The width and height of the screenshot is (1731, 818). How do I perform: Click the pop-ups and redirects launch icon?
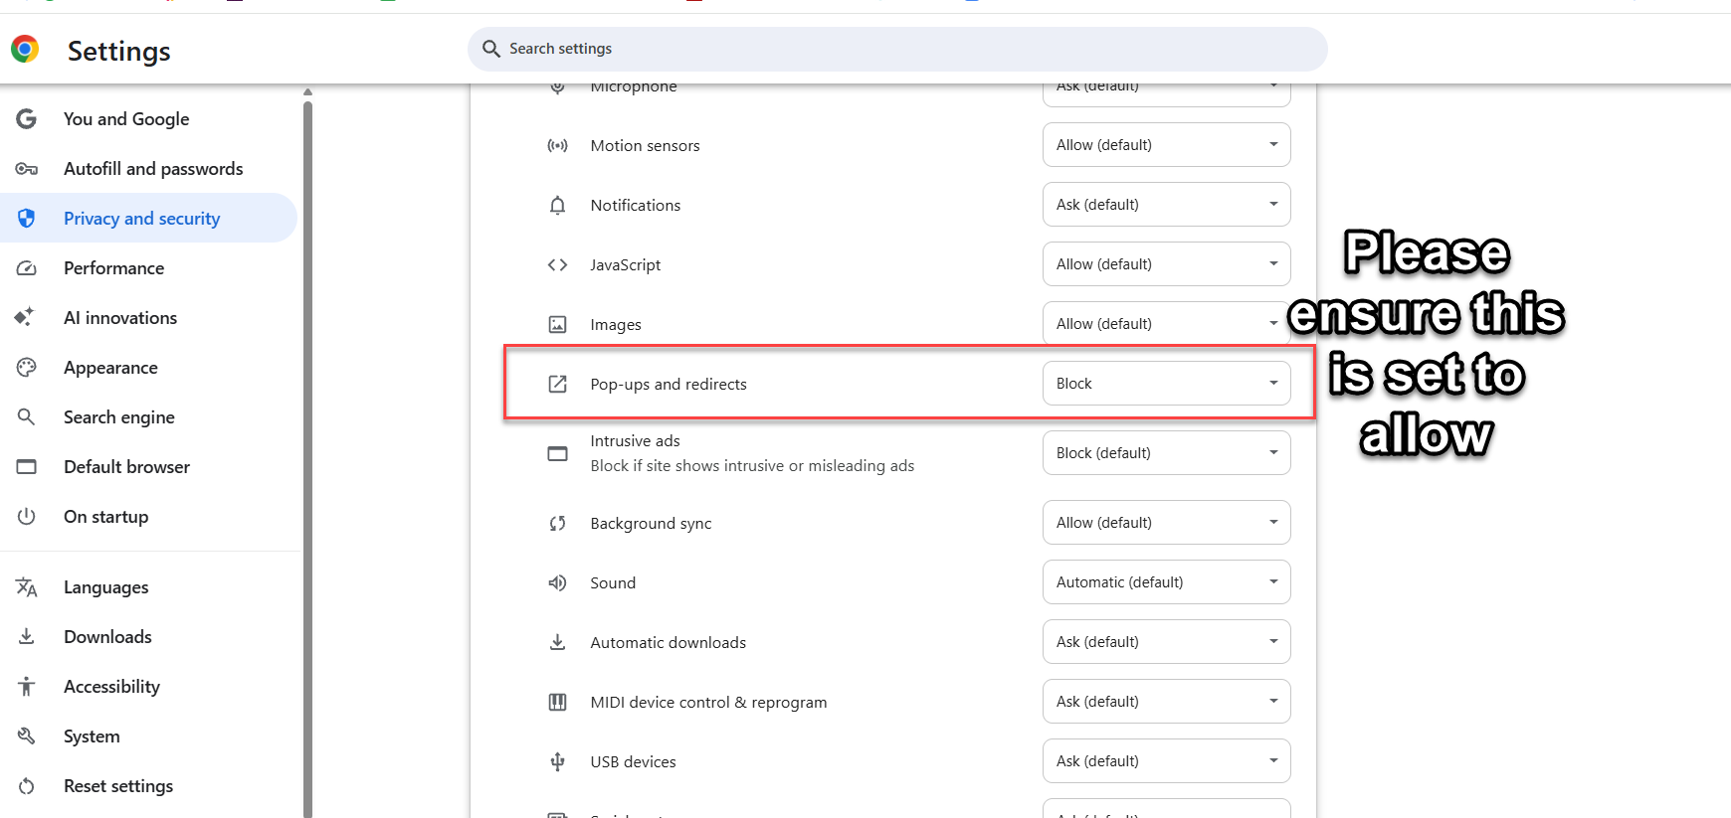[558, 384]
